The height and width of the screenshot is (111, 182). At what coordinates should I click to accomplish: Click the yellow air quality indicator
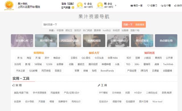coord(73,8)
